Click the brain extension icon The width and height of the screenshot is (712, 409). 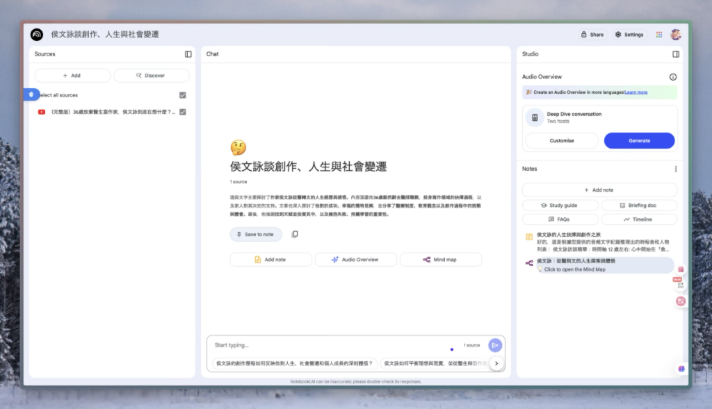point(681,369)
